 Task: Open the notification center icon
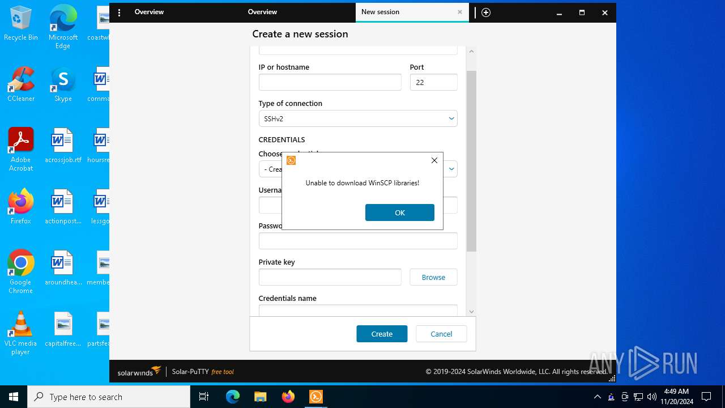click(706, 397)
